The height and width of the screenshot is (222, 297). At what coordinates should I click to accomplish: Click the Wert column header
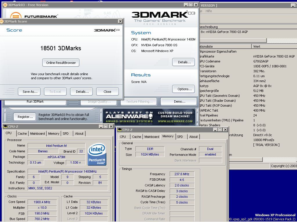click(x=274, y=47)
